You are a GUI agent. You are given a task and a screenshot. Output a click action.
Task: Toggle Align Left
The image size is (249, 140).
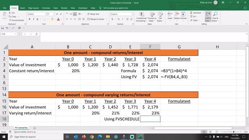click(67, 19)
